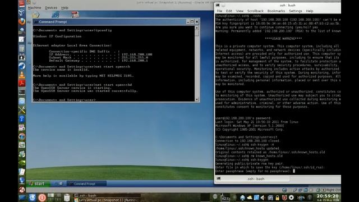Launch Firefox from the left dock
Image resolution: width=359 pixels, height=202 pixels.
[22, 21]
